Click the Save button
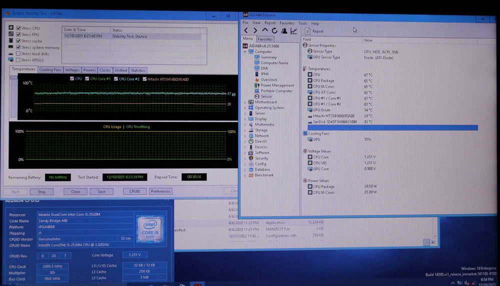This screenshot has width=500, height=286. (101, 191)
